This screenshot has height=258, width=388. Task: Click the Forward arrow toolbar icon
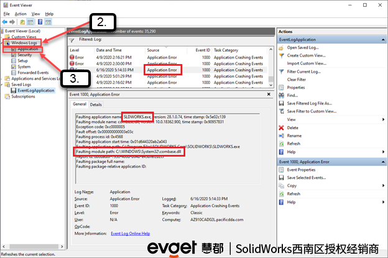[12, 22]
